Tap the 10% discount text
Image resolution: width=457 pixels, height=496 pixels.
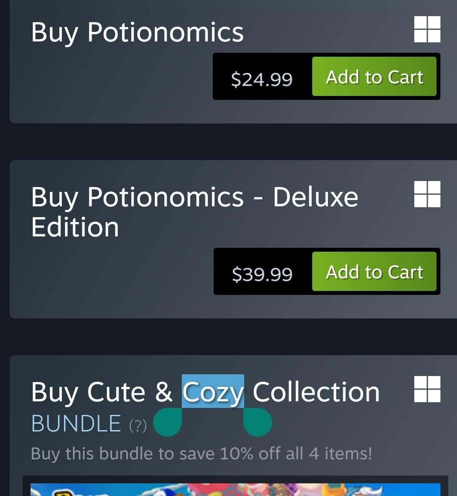click(237, 454)
